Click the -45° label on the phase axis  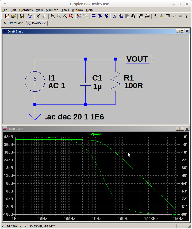pos(183,175)
